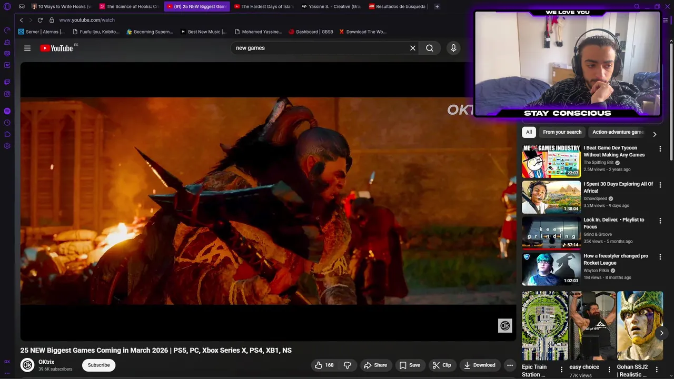This screenshot has height=379, width=674.
Task: Dislike the video
Action: point(347,365)
